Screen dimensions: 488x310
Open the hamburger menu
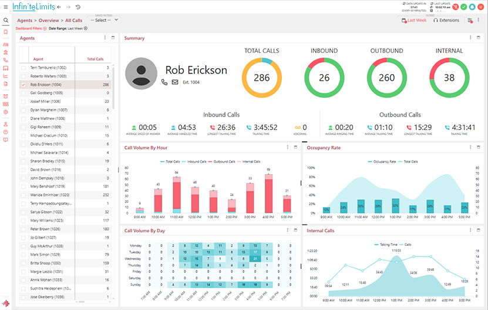click(6, 7)
